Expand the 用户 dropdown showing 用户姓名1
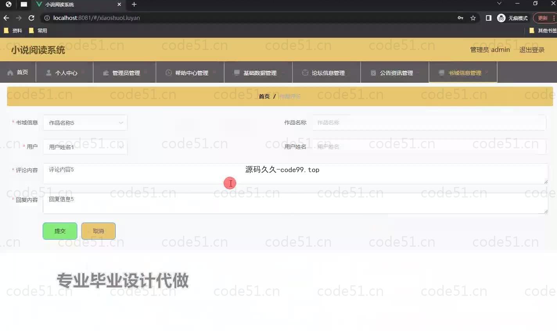 (x=85, y=147)
